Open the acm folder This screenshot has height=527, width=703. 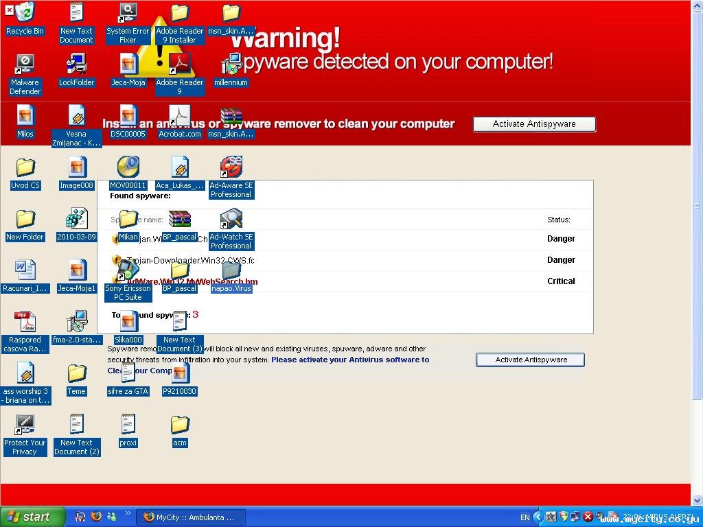179,431
